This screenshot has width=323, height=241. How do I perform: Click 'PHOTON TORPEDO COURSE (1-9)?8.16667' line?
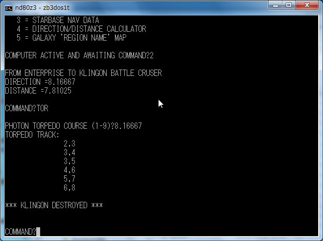(73, 126)
